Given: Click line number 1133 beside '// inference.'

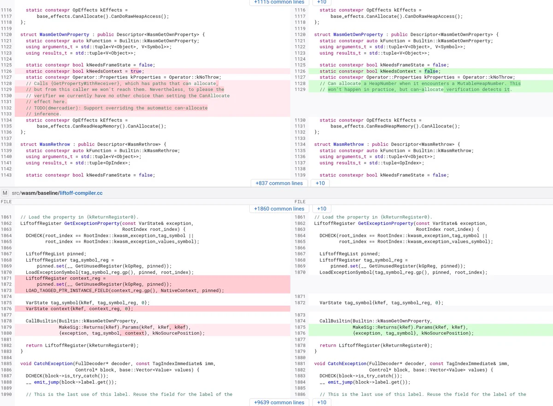Looking at the screenshot, I should tap(6, 114).
